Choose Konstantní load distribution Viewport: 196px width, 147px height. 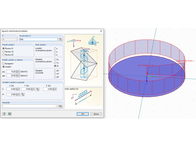point(4,64)
